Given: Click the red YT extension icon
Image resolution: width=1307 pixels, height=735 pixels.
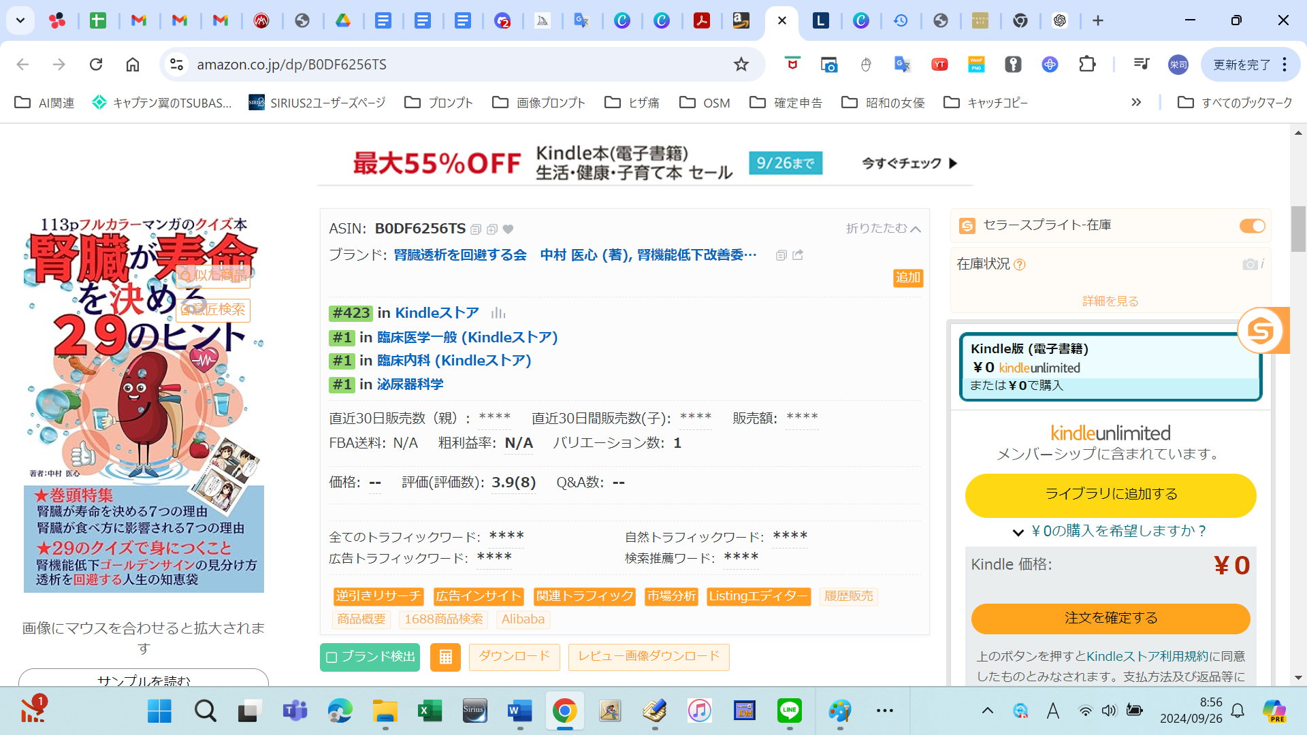Looking at the screenshot, I should 939,64.
